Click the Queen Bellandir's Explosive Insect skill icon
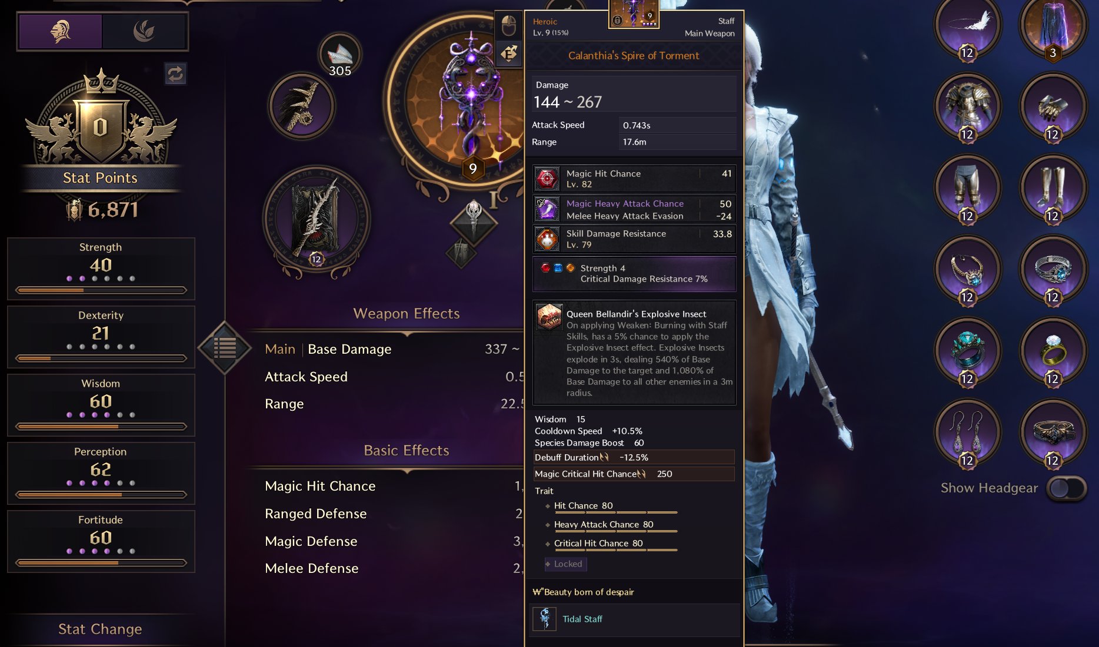Image resolution: width=1099 pixels, height=647 pixels. click(x=549, y=317)
